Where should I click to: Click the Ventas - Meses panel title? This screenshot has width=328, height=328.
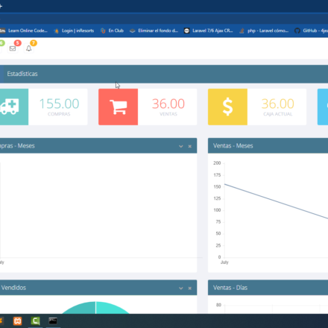233,145
